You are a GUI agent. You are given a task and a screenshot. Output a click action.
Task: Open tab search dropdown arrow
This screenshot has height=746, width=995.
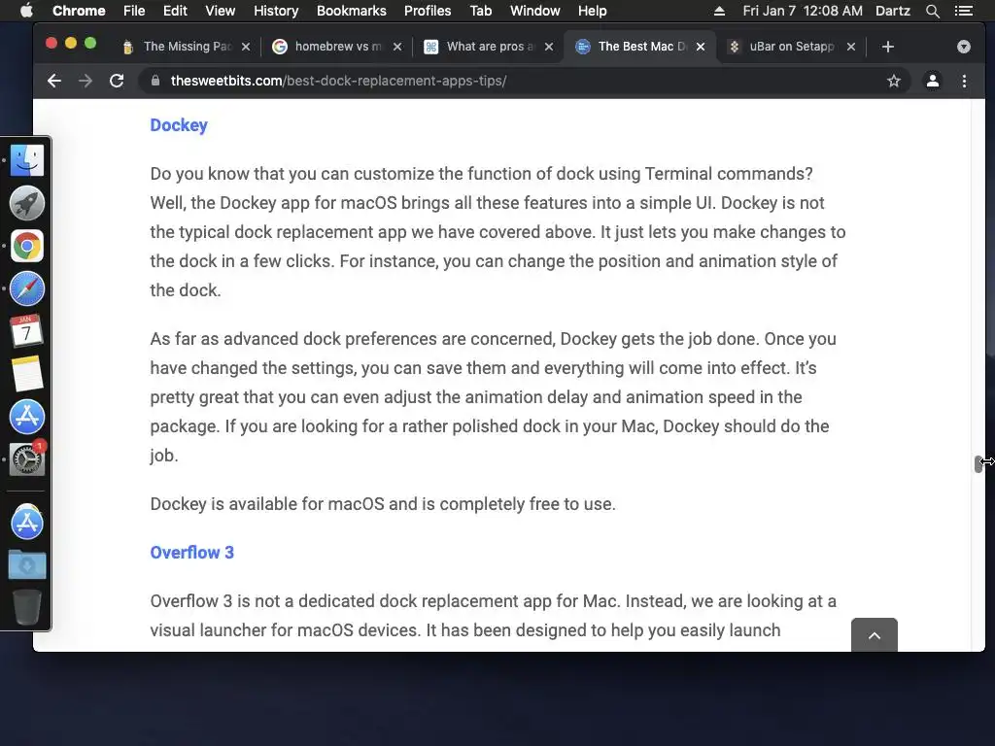(x=964, y=47)
